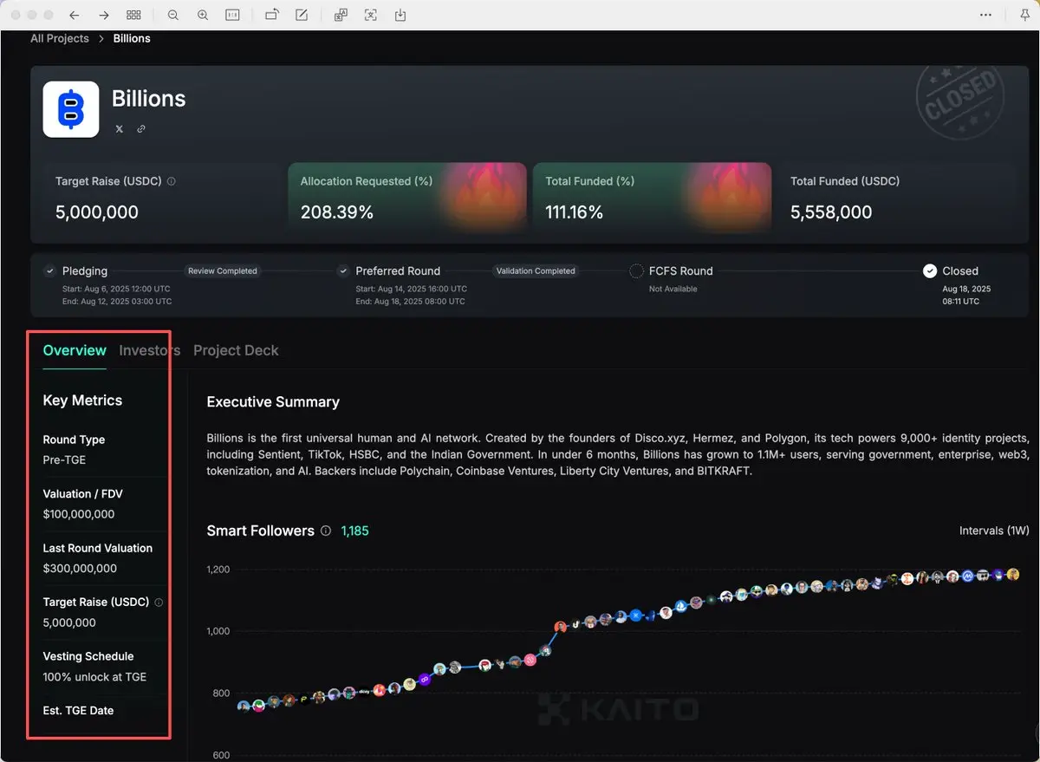Click the translate text icon

(x=341, y=16)
